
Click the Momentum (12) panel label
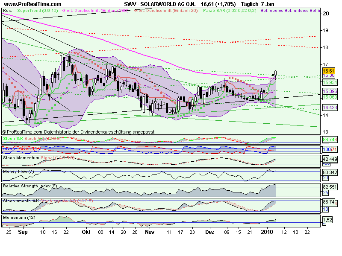coord(19,218)
